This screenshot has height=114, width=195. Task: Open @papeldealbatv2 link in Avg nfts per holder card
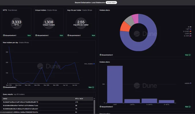pyautogui.click(x=75, y=35)
